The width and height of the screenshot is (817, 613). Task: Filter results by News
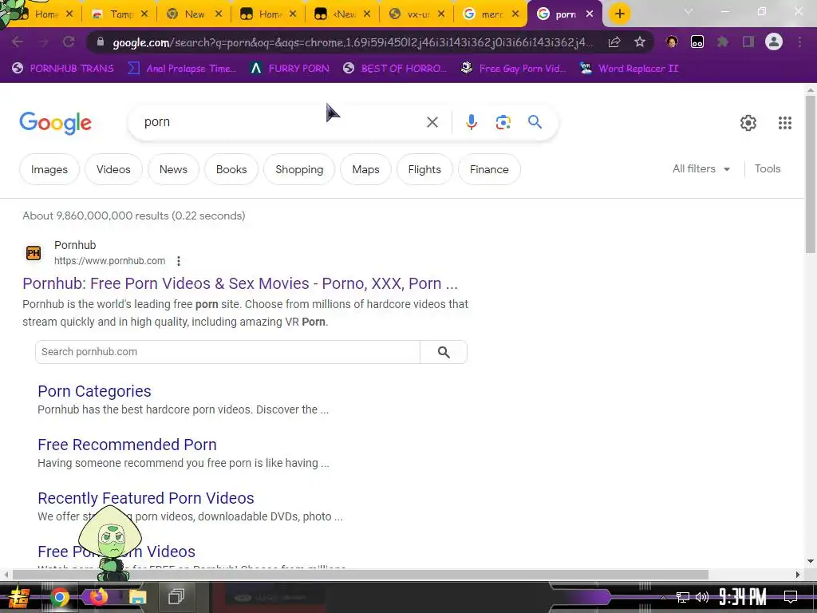click(x=173, y=169)
